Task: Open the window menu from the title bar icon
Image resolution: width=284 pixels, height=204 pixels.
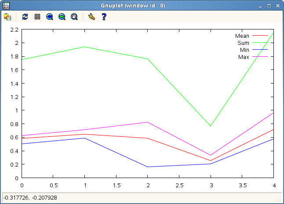Action: 6,6
